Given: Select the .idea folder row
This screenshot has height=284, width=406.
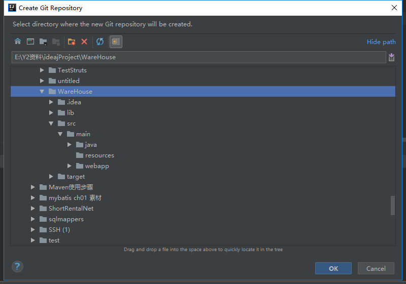Looking at the screenshot, I should pyautogui.click(x=202, y=102).
